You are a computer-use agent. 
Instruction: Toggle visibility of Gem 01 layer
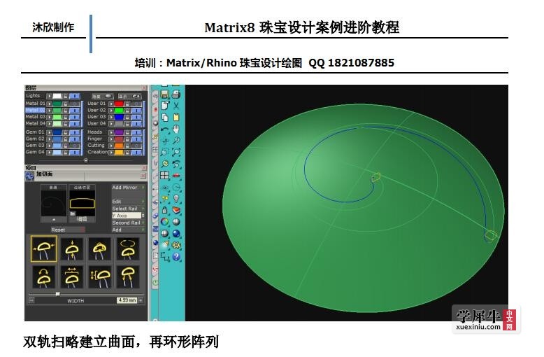(x=74, y=132)
